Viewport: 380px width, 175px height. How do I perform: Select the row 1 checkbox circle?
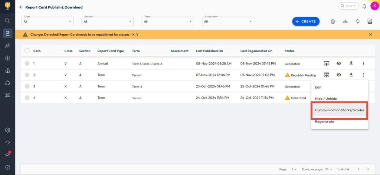click(x=27, y=64)
